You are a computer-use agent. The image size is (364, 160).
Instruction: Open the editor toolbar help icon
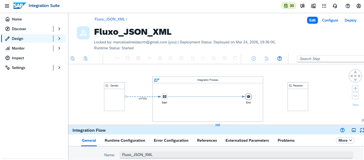[280, 58]
